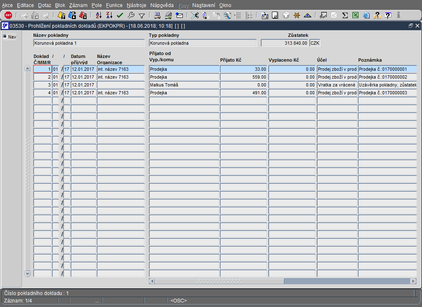Click the CZK currency field
The image size is (422, 307).
315,43
